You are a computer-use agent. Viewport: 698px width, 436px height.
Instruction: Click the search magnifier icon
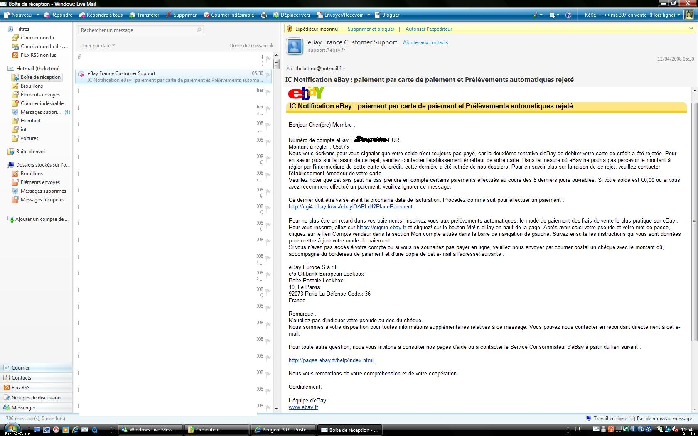(x=199, y=30)
